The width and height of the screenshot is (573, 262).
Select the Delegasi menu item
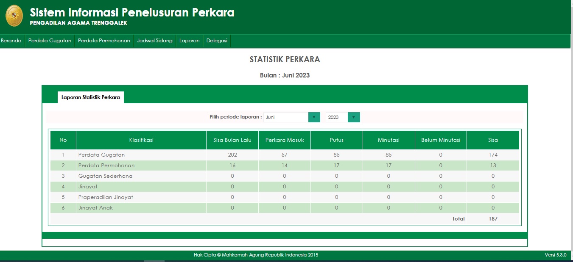(x=217, y=41)
